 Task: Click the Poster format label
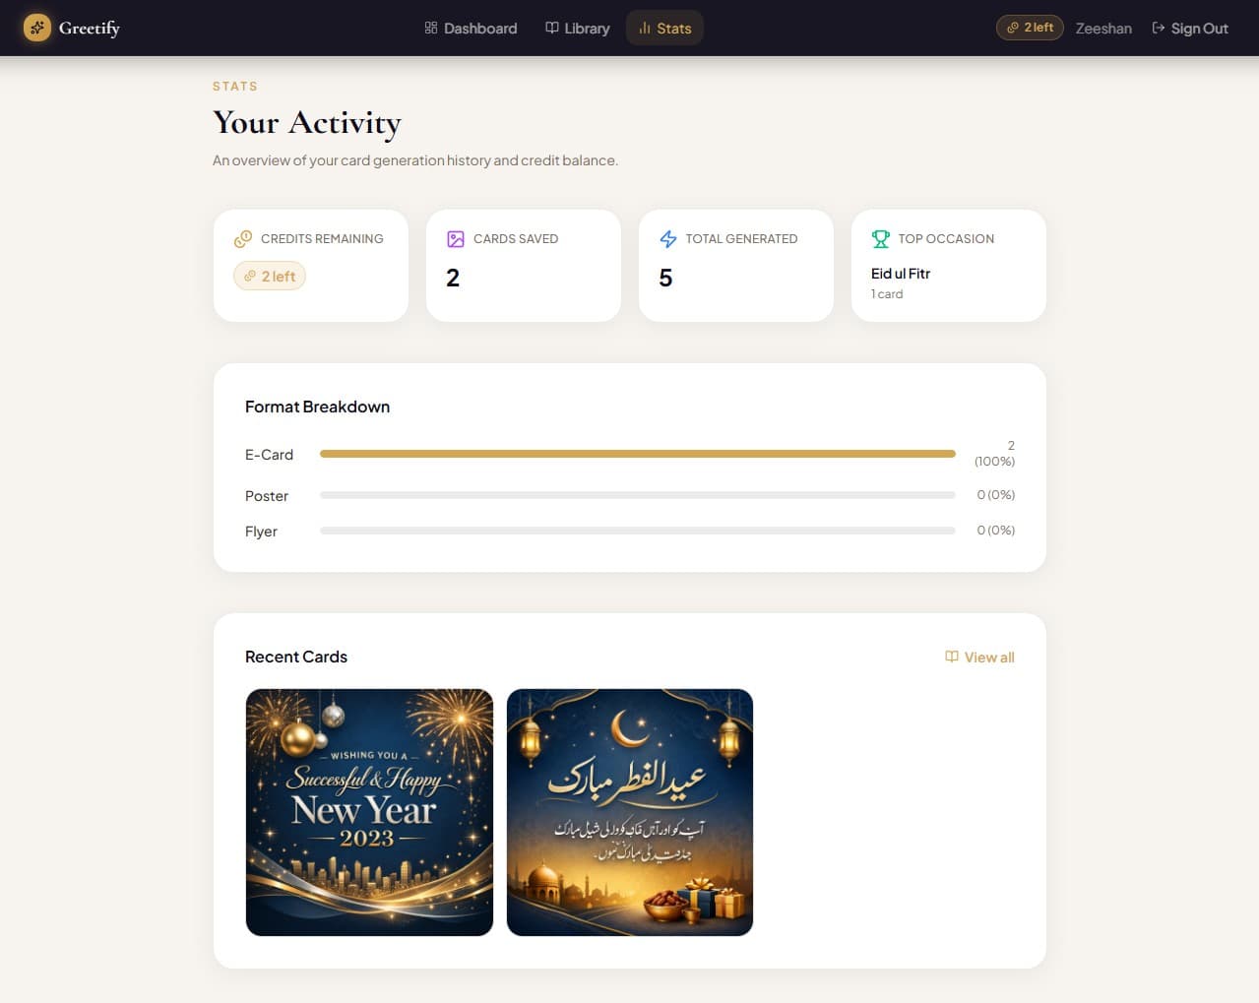tap(267, 496)
